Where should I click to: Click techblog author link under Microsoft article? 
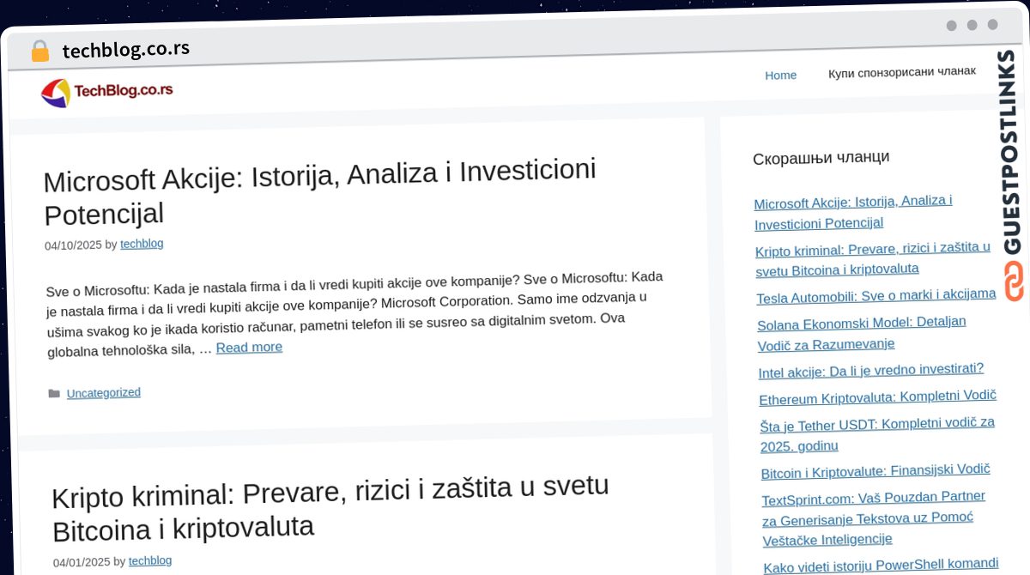pos(142,244)
